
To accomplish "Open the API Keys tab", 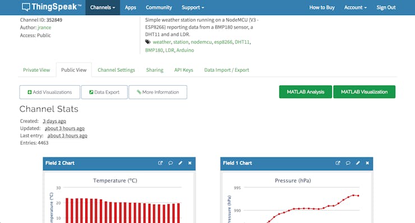I will (x=183, y=70).
